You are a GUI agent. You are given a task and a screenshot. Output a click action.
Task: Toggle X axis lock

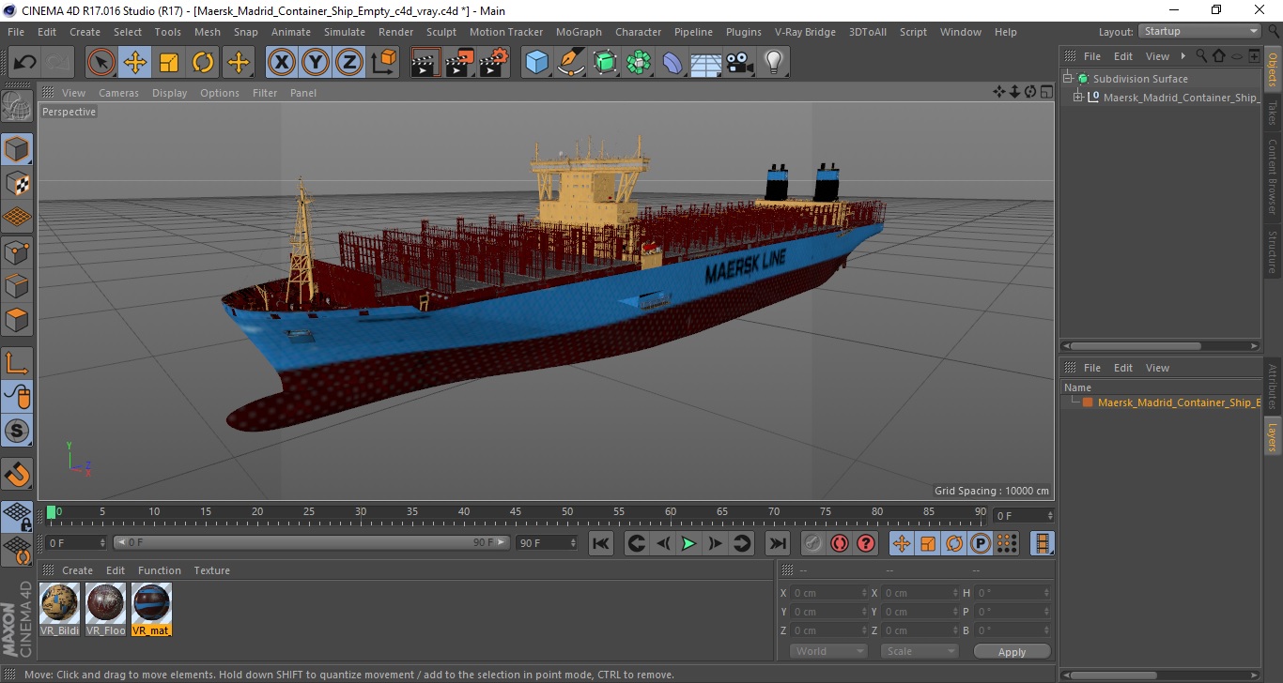coord(282,63)
